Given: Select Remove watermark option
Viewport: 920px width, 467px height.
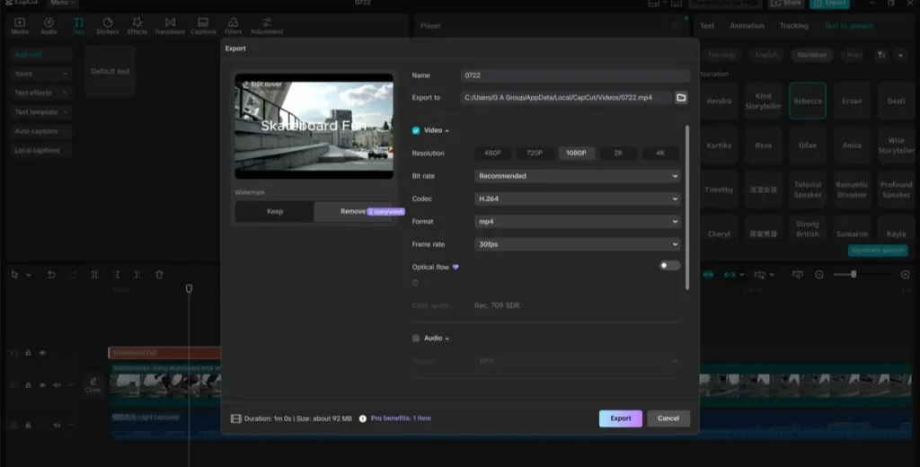Looking at the screenshot, I should pos(354,211).
